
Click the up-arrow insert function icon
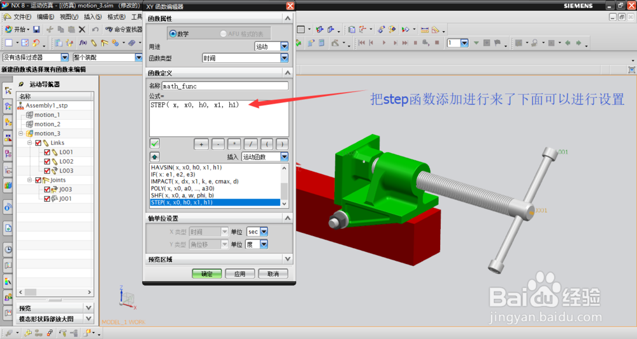point(154,156)
